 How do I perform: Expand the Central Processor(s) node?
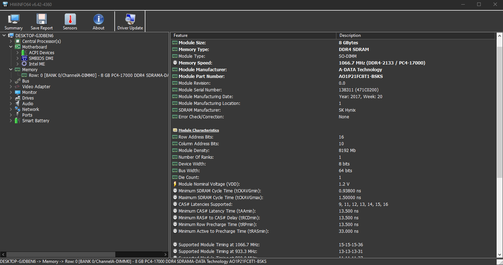coord(11,41)
